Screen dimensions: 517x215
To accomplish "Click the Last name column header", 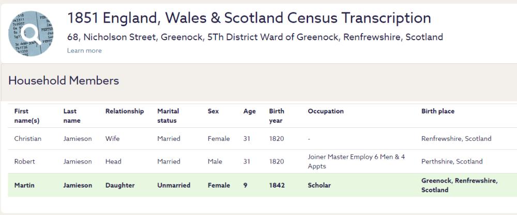I will 70,115.
